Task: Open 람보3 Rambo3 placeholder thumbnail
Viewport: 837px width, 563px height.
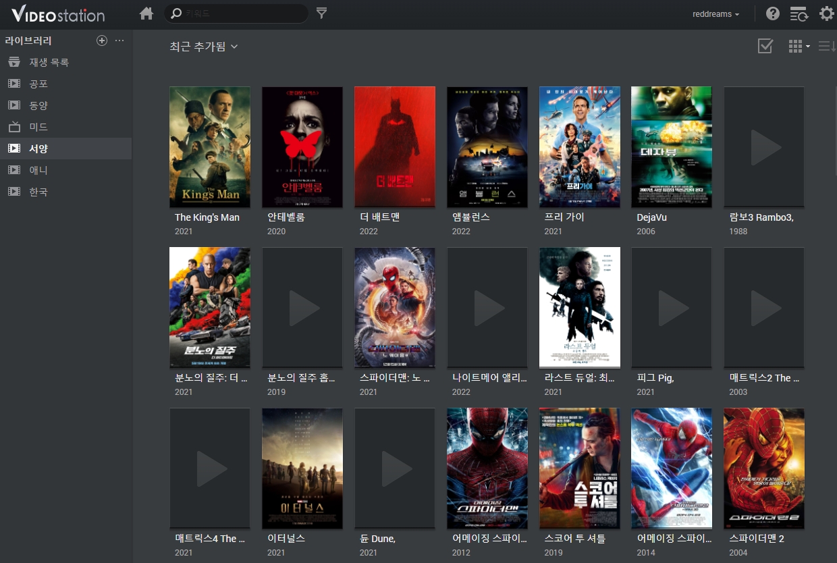Action: click(x=764, y=146)
